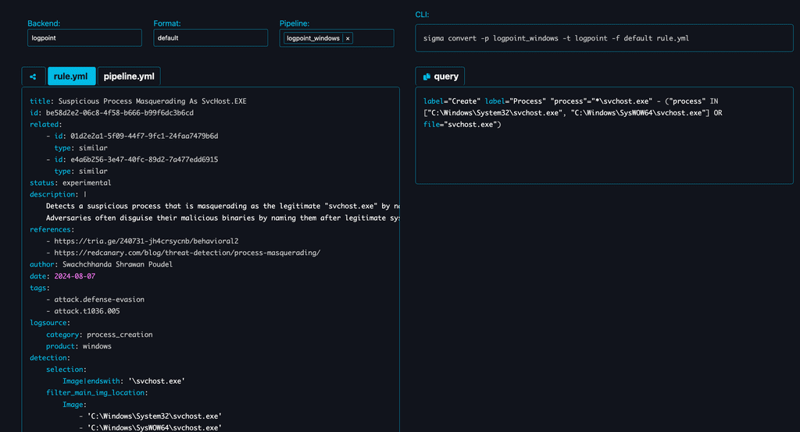The height and width of the screenshot is (432, 800).
Task: Click the share icon beside rule.yml tab
Action: [x=33, y=76]
